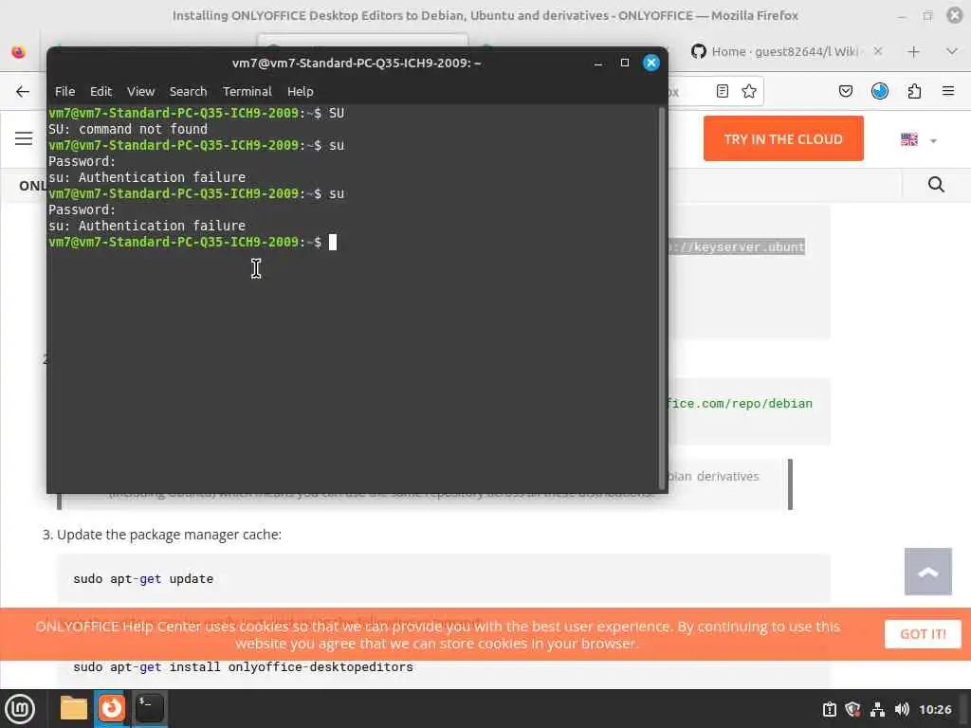Open a new Firefox tab
Viewport: 971px width, 728px height.
(x=913, y=52)
